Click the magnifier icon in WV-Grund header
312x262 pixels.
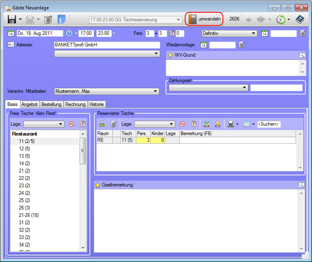click(302, 55)
